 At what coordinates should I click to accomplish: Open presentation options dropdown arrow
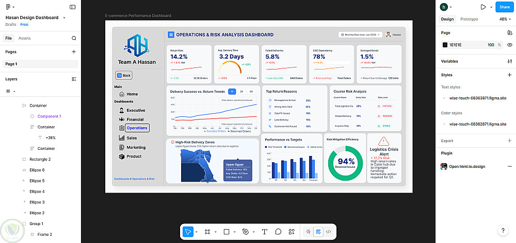coord(491,7)
